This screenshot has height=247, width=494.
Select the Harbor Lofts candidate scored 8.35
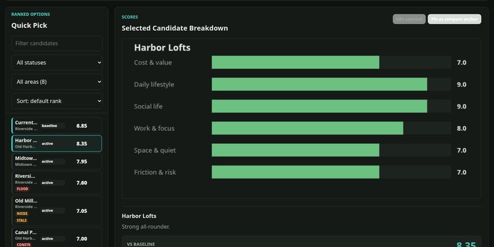point(57,144)
